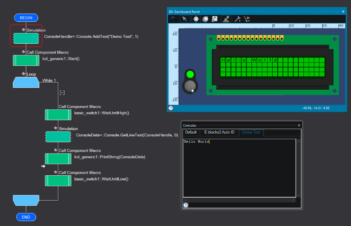Select the PrintString component macro icon
Image resolution: width=351 pixels, height=226 pixels.
58,159
